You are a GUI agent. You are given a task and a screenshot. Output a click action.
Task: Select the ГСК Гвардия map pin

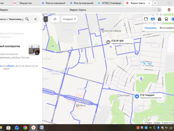click(137, 96)
